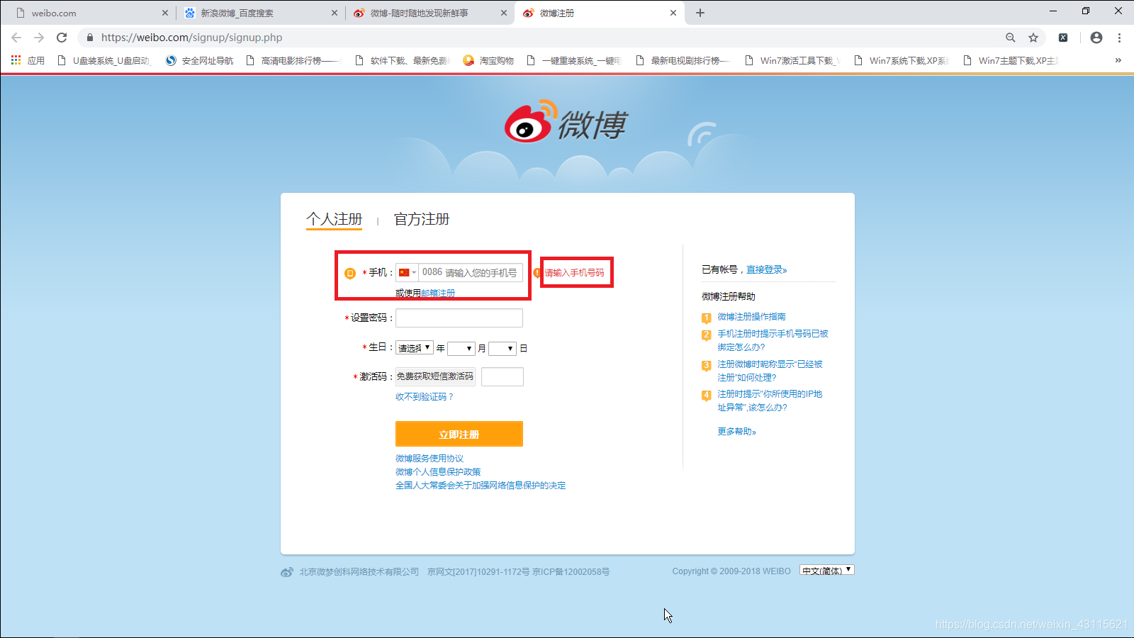The width and height of the screenshot is (1134, 638).
Task: Bookmark this page with the star icon
Action: click(x=1033, y=38)
